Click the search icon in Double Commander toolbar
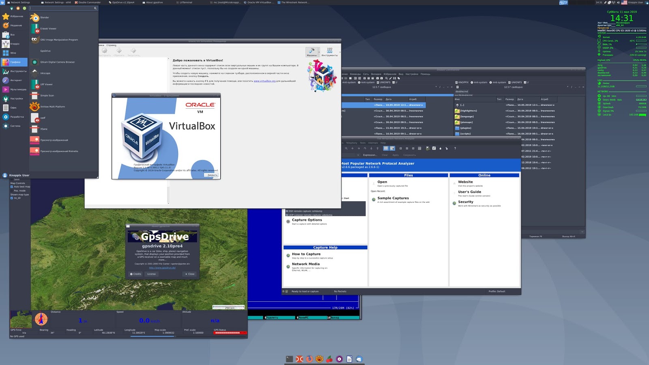The image size is (649, 365). pyautogui.click(x=386, y=78)
